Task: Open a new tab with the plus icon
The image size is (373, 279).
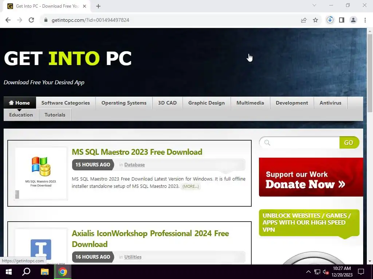Action: click(98, 6)
